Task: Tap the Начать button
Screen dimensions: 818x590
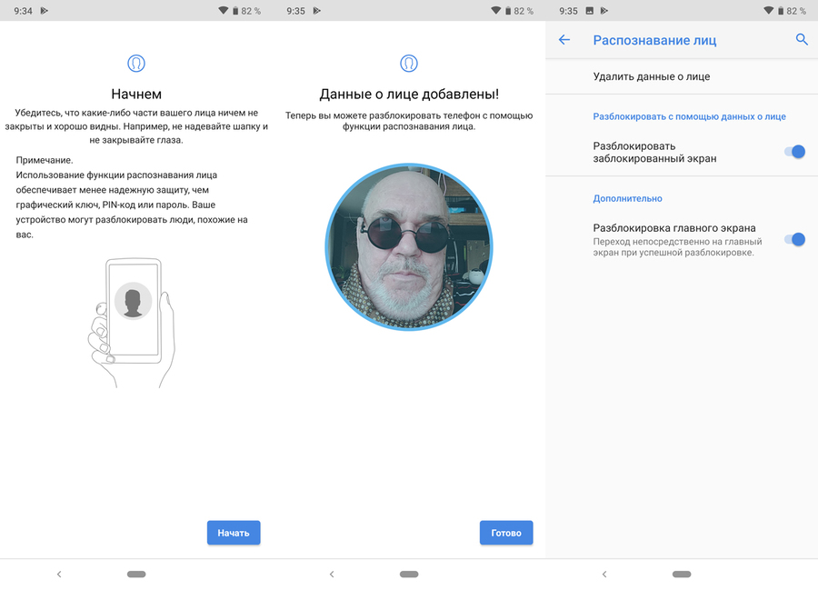Action: [x=234, y=533]
